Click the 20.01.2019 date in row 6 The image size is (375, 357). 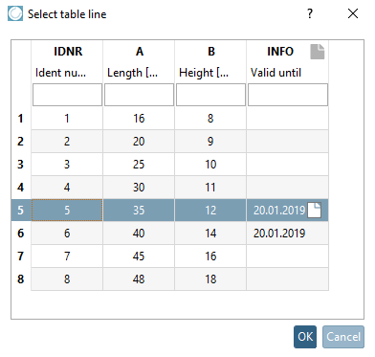279,234
